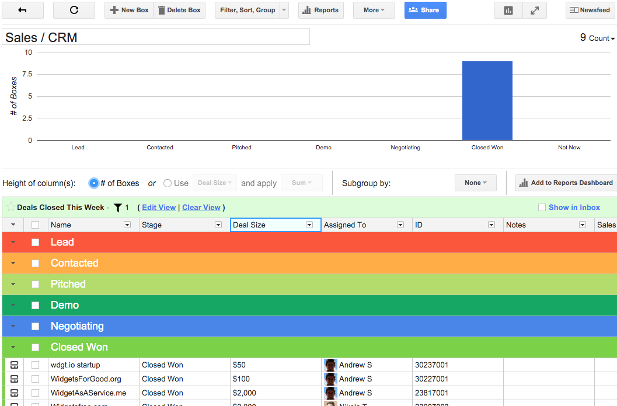617x406 pixels.
Task: Go back with the arrow button
Action: pyautogui.click(x=22, y=10)
